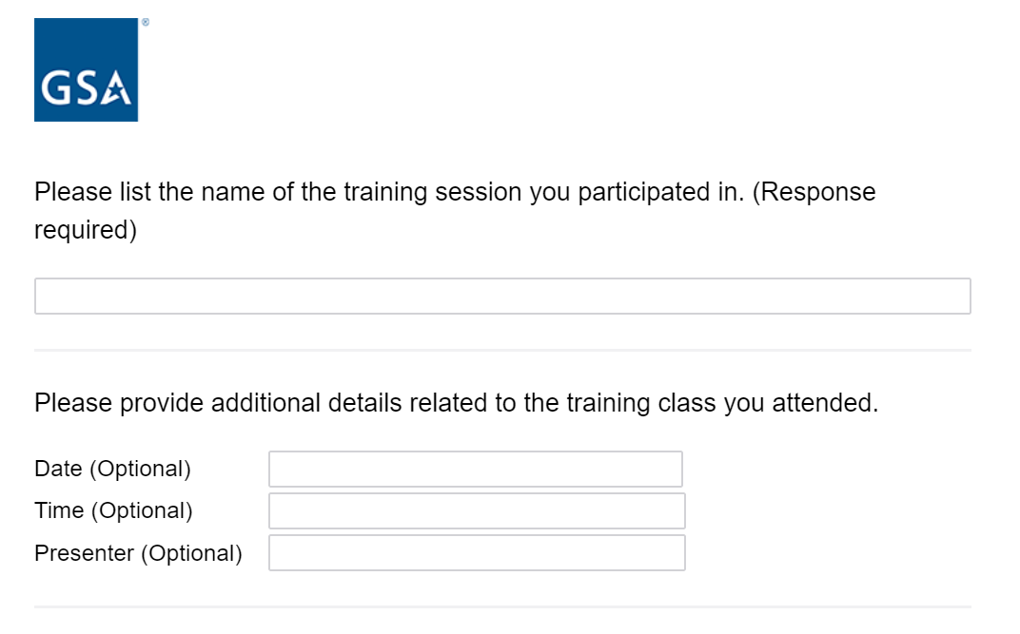Click the "Time (Optional)" label

(x=113, y=510)
